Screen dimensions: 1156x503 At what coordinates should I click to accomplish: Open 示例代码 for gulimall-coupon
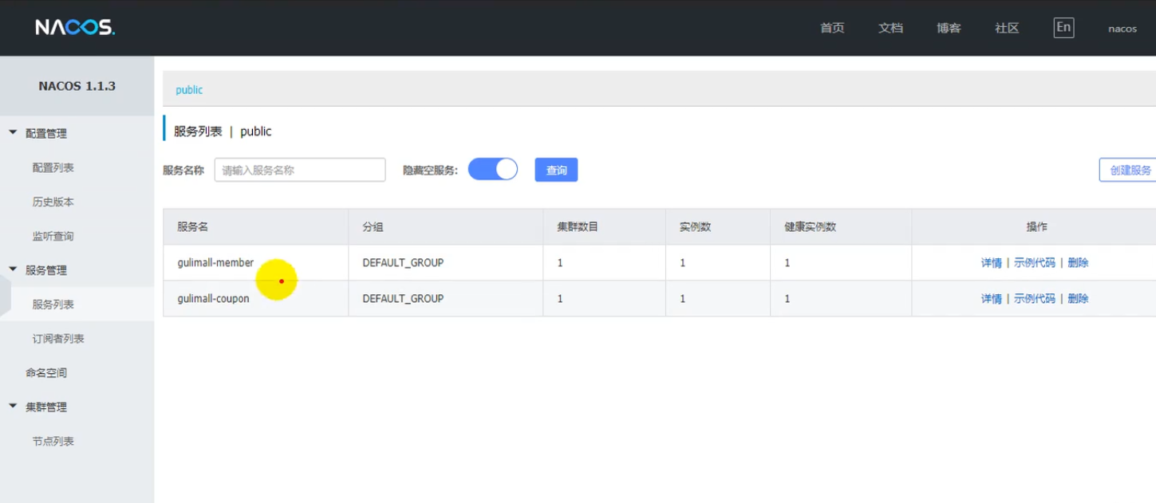point(1035,299)
